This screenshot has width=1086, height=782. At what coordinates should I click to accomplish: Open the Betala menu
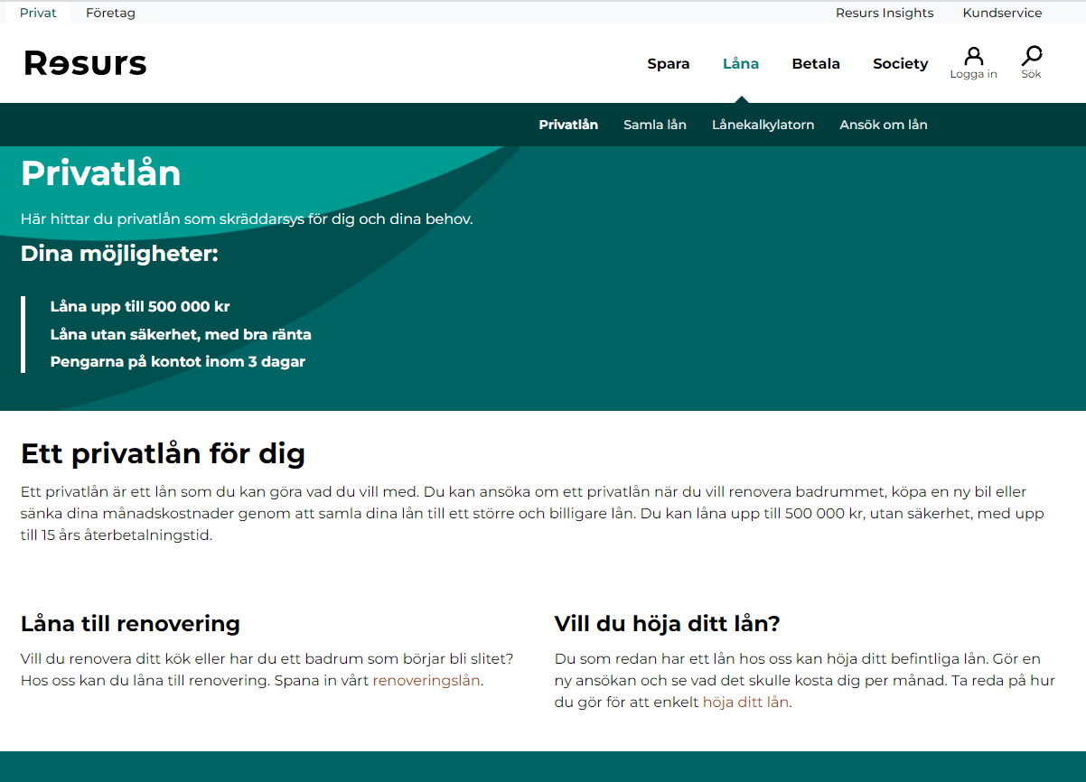pos(816,63)
